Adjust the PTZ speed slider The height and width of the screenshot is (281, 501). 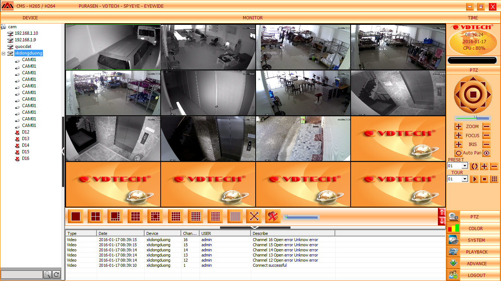(x=472, y=118)
